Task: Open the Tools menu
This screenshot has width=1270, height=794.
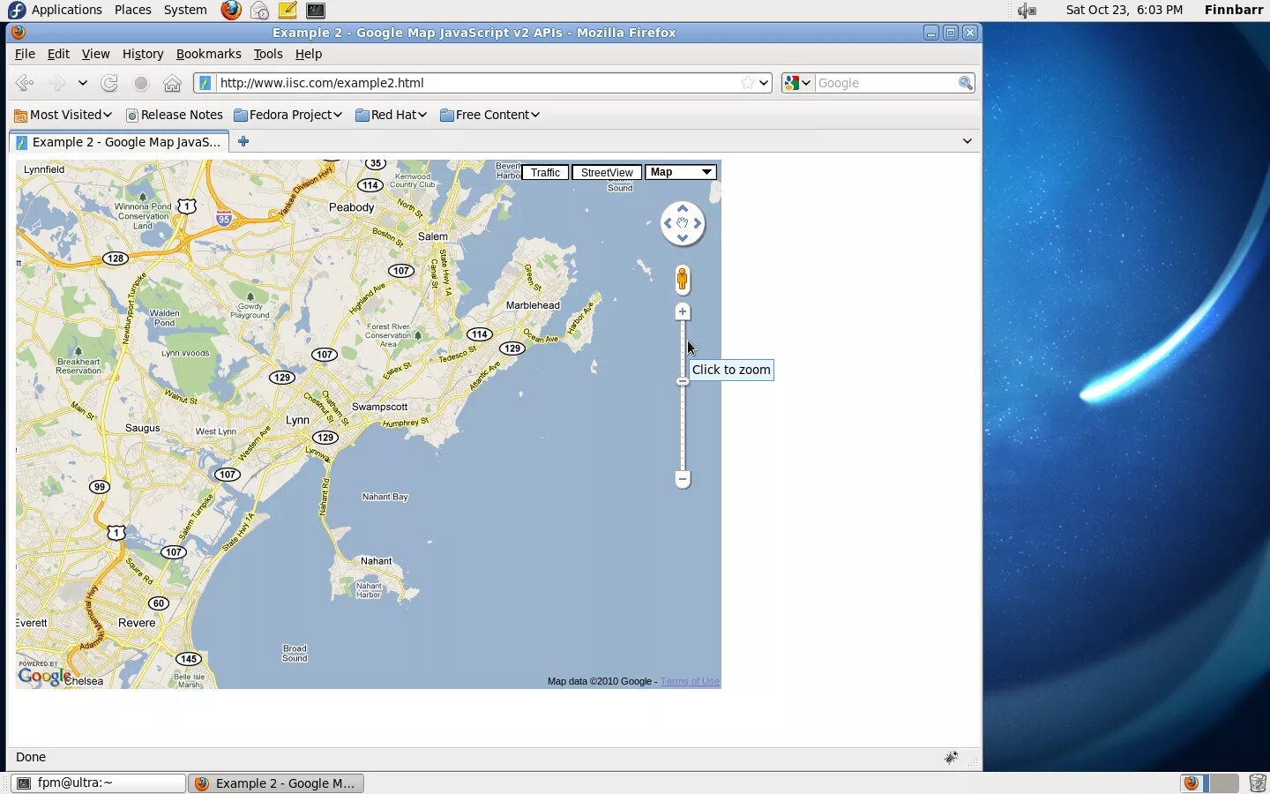Action: pos(268,54)
